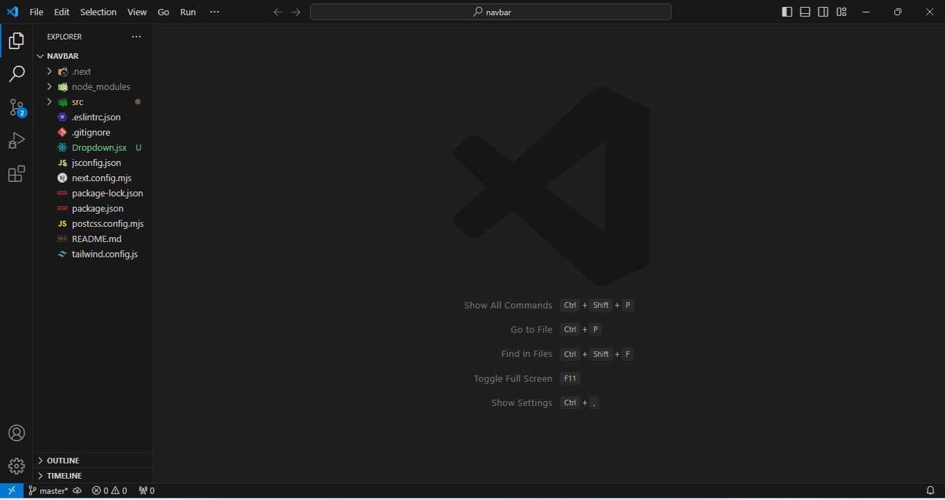Click the VS Code logo in title bar
Screen dimensions: 945x500
click(12, 12)
